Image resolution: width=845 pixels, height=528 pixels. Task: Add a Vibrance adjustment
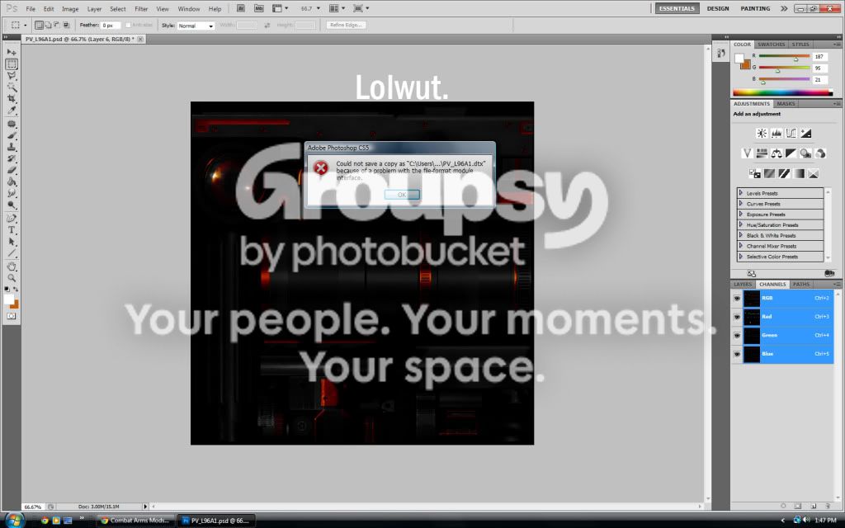[747, 153]
